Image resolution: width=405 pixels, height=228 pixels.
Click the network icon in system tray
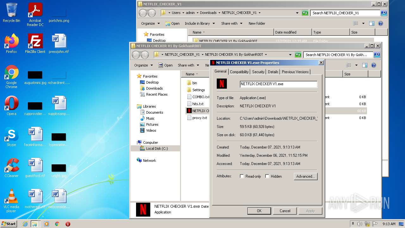click(367, 224)
